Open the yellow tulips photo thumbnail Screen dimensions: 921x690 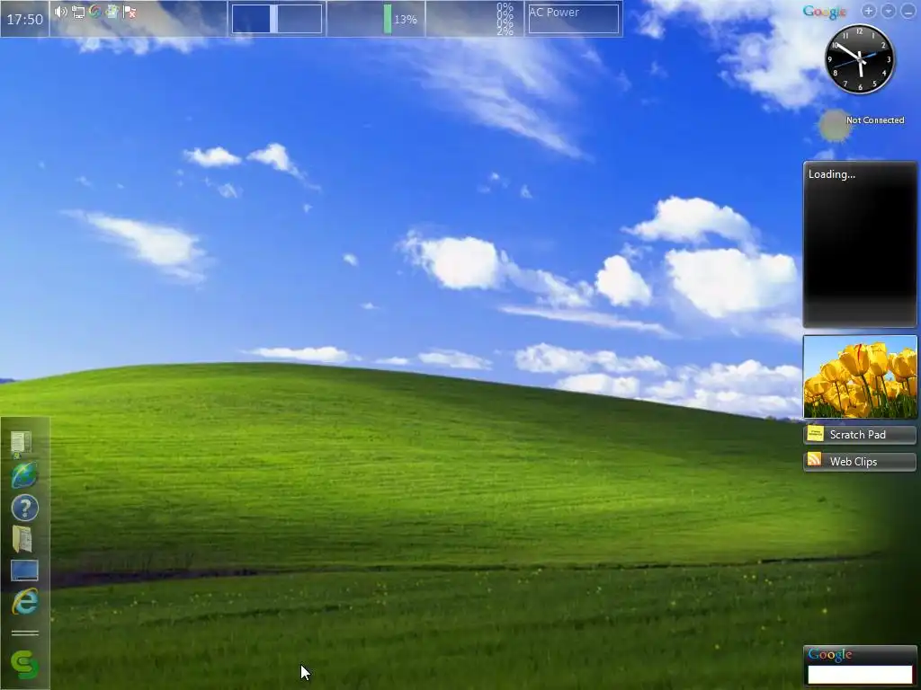tap(860, 376)
